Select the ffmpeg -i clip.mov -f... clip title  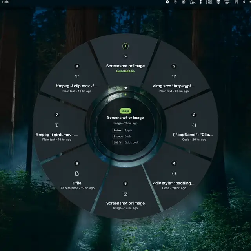click(x=76, y=86)
